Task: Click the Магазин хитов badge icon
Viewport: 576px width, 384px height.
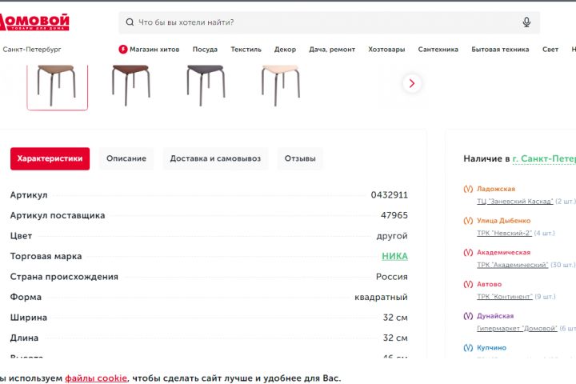Action: tap(123, 50)
